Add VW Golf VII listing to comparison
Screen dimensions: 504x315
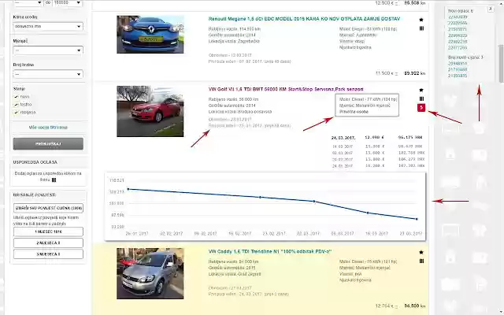pos(421,98)
